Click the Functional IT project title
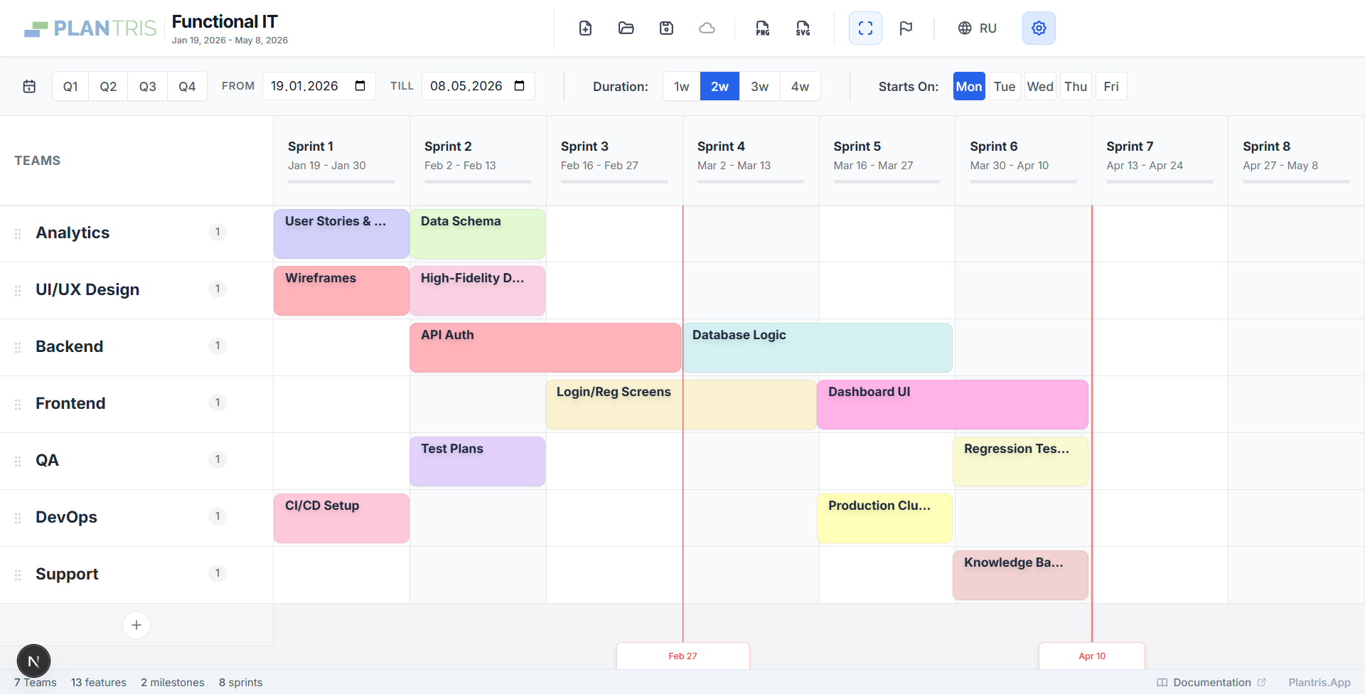The height and width of the screenshot is (694, 1365). [225, 21]
